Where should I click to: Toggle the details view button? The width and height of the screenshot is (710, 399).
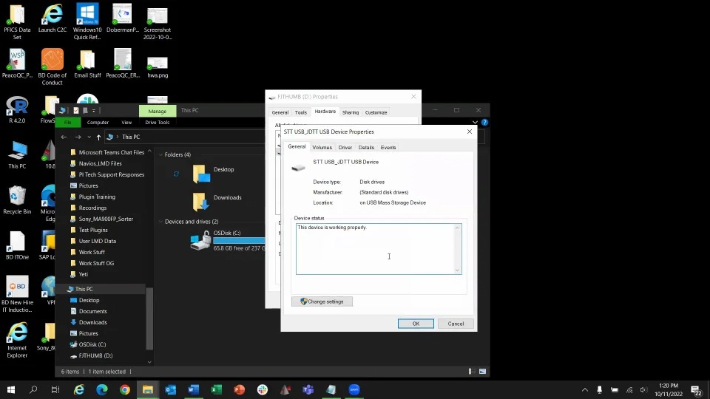(471, 372)
